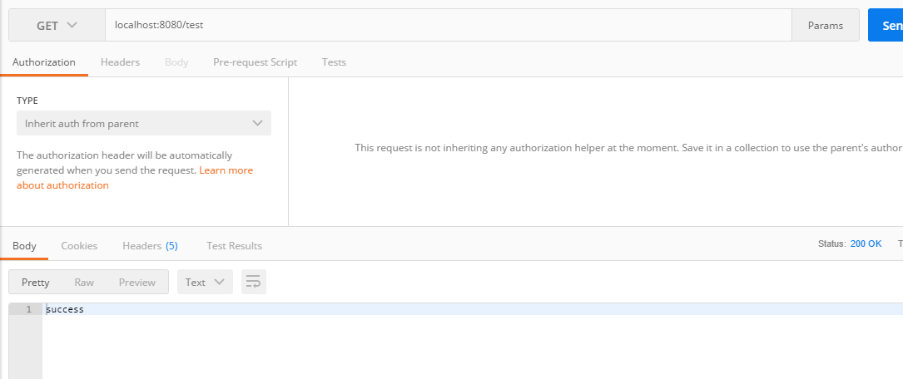This screenshot has width=903, height=379.
Task: Open the Pre-request Script tab
Action: (x=256, y=62)
